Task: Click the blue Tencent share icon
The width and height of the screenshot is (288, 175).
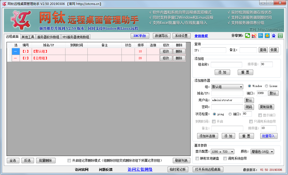Action: click(261, 36)
